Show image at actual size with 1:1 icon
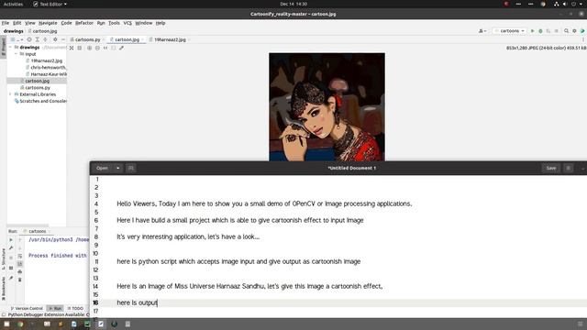Screen dimensions: 587x330 click(105, 48)
